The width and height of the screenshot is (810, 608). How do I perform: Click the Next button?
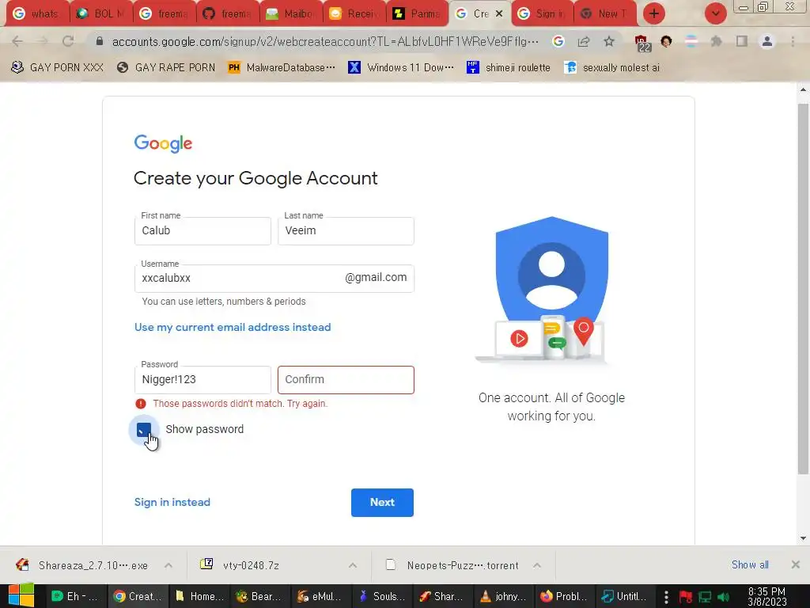point(382,503)
